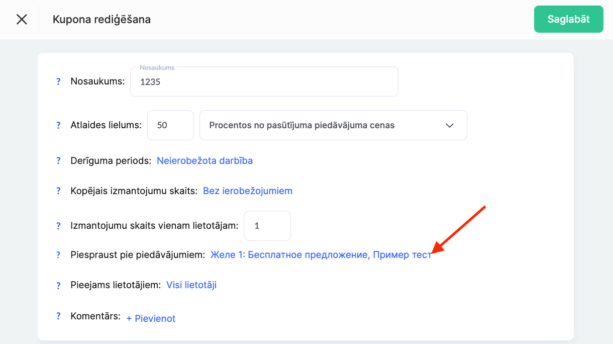Viewport: 613px width, 344px height.
Task: Click the discount amount field with 50
Action: pos(170,125)
